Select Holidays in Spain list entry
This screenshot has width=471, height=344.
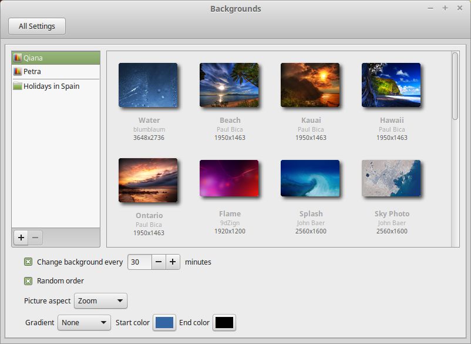click(56, 86)
